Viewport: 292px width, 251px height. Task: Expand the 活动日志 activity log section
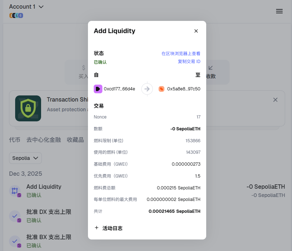(108, 228)
